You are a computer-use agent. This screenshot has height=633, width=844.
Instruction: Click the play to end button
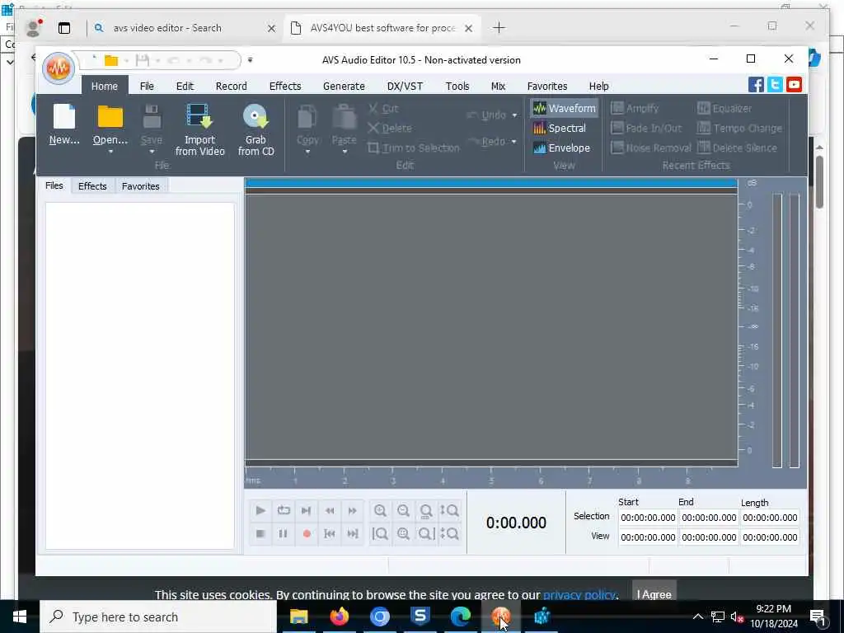[x=307, y=510]
